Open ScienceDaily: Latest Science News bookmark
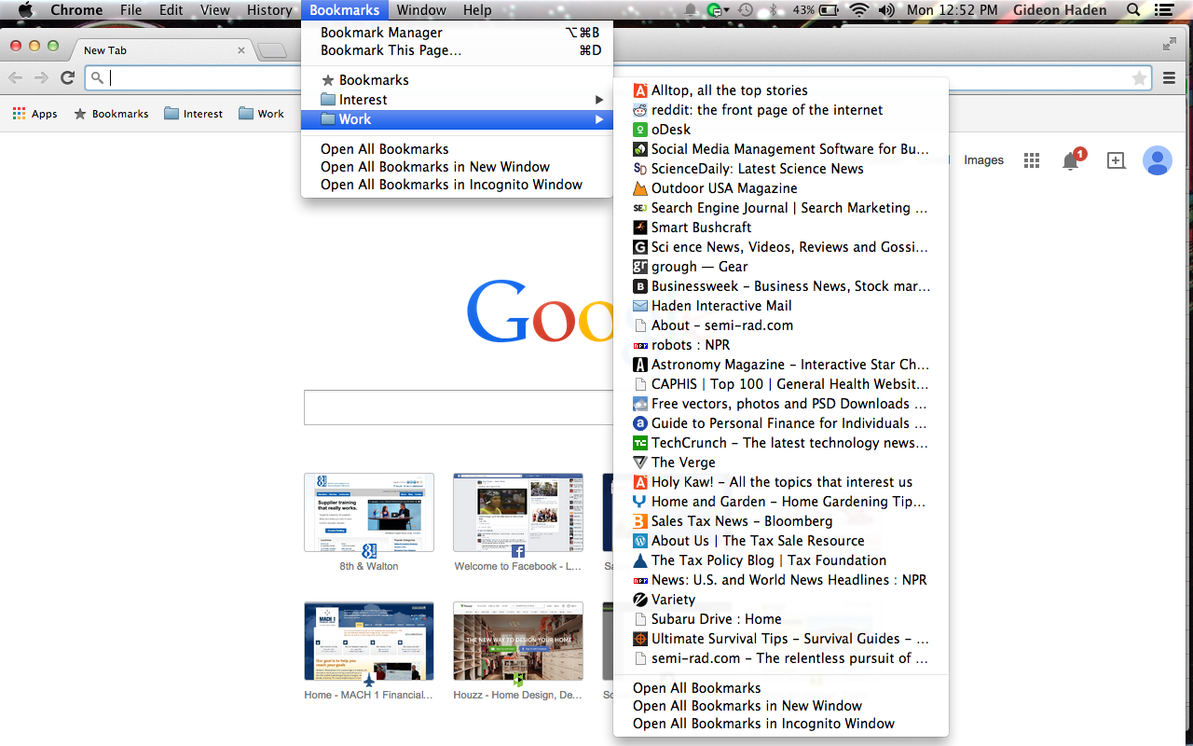The height and width of the screenshot is (746, 1193). point(781,169)
